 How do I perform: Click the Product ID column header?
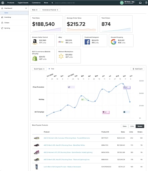point(105,132)
